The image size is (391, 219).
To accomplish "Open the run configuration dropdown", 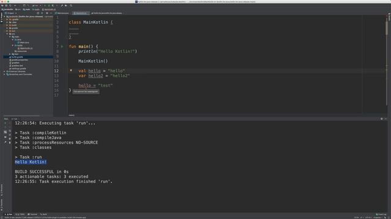I will click(37, 5).
